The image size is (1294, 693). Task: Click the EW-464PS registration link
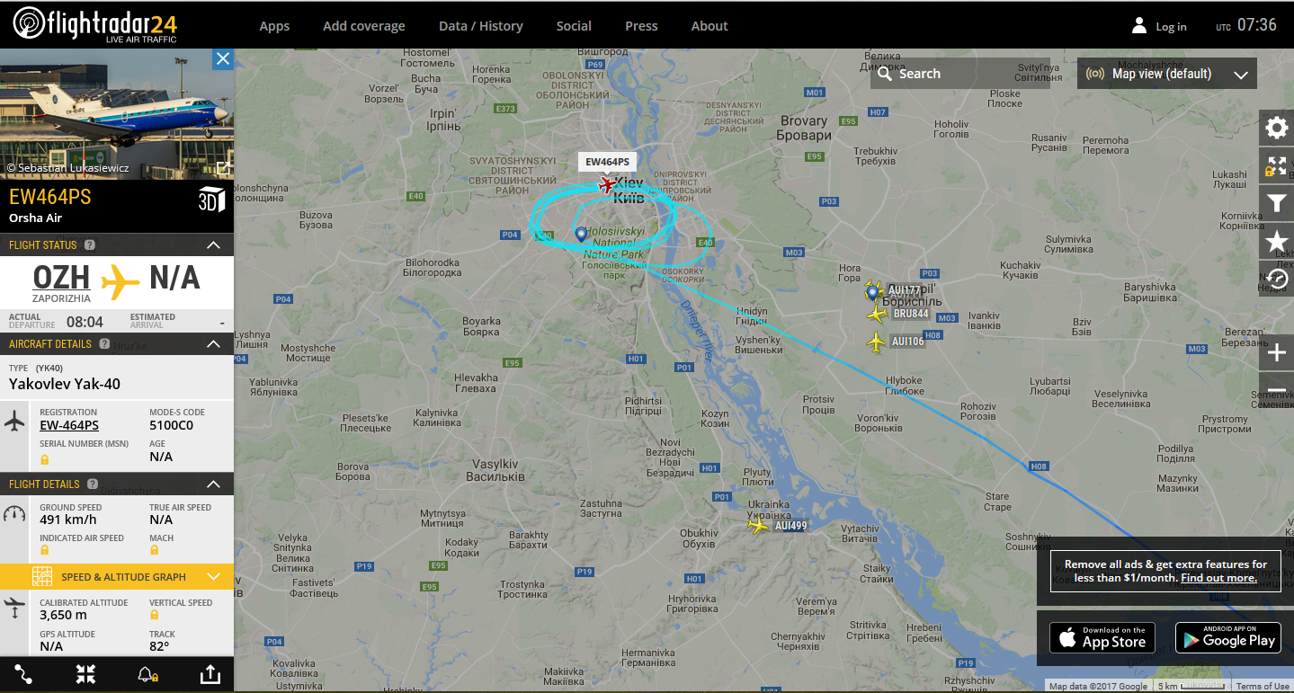[x=69, y=425]
